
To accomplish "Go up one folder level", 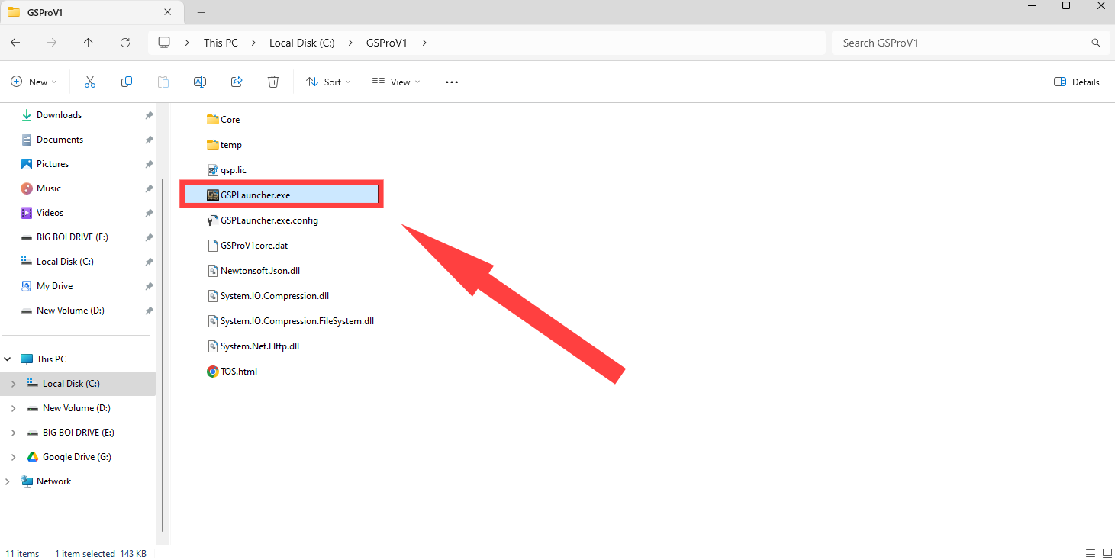I will click(x=89, y=43).
